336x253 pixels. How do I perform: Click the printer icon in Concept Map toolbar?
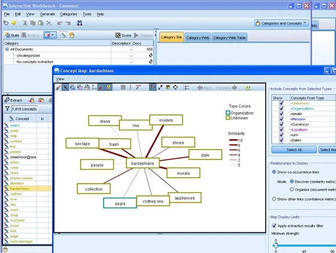[87, 88]
